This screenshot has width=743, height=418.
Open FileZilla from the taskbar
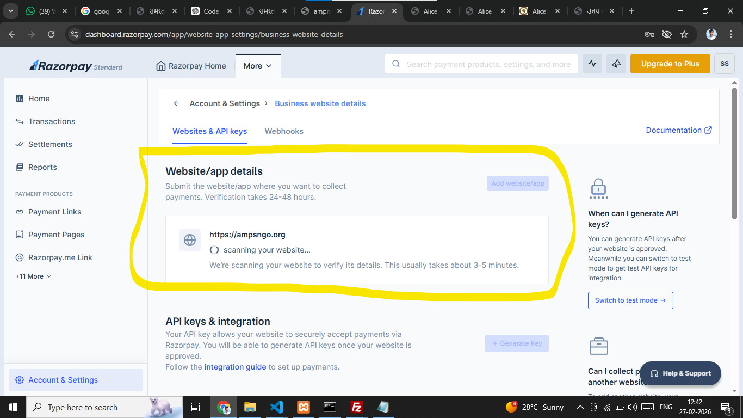click(356, 407)
